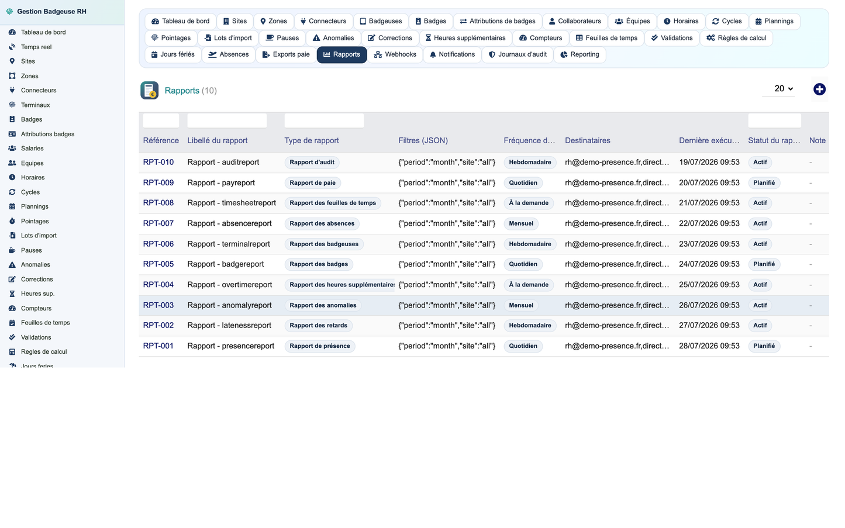Image resolution: width=845 pixels, height=528 pixels.
Task: Open the Règles de calcul tab
Action: point(736,38)
